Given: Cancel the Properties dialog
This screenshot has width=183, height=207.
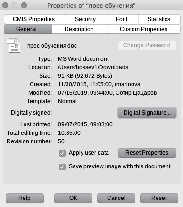Looking at the screenshot, I should (x=116, y=198).
